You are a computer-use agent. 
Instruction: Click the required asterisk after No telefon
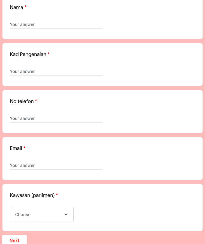(36, 101)
